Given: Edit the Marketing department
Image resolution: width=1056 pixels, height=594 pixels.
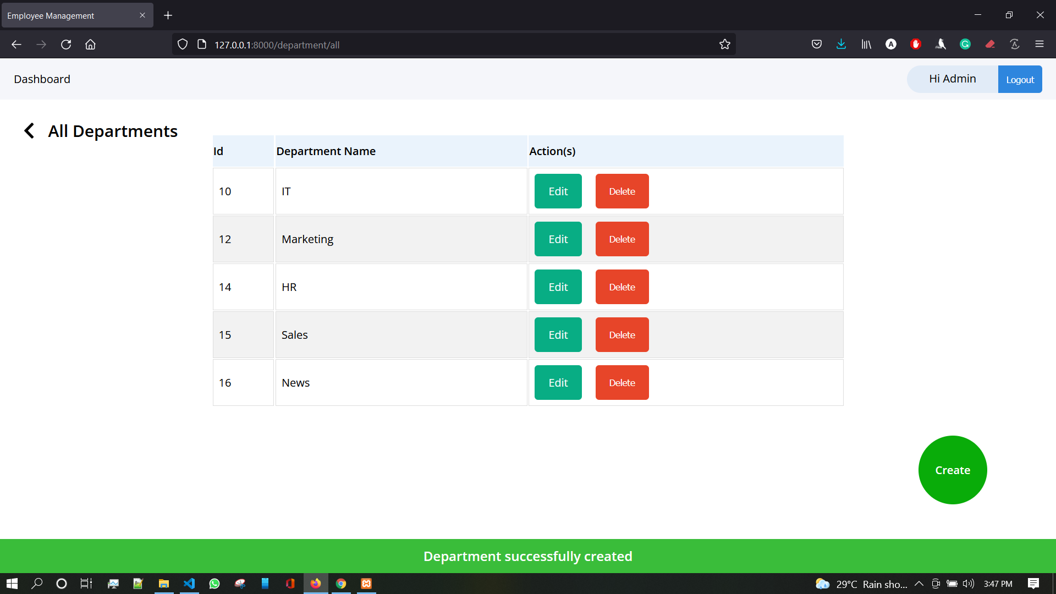Looking at the screenshot, I should click(557, 239).
